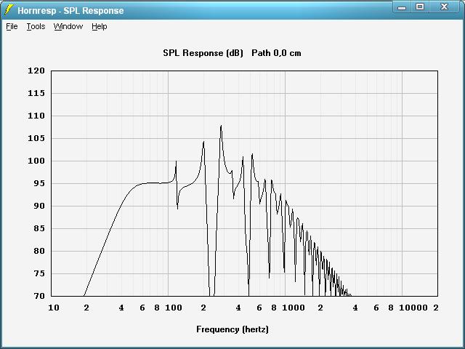Minimize the Hornresp window
The height and width of the screenshot is (349, 465).
(x=402, y=7)
